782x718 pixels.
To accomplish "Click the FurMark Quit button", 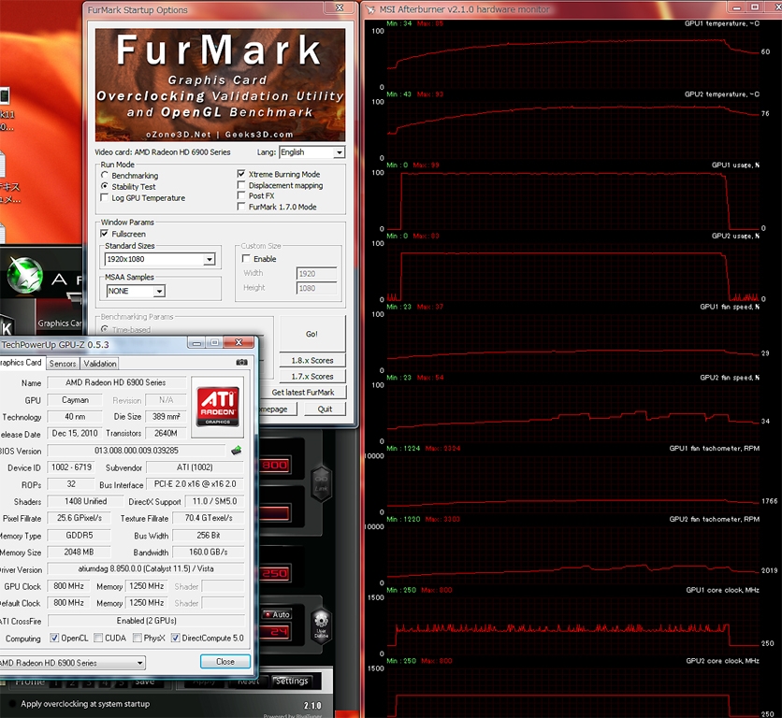I will point(325,409).
